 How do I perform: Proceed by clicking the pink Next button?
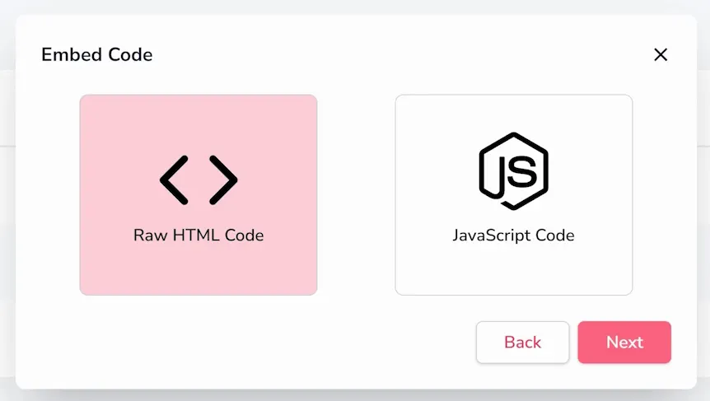tap(624, 343)
